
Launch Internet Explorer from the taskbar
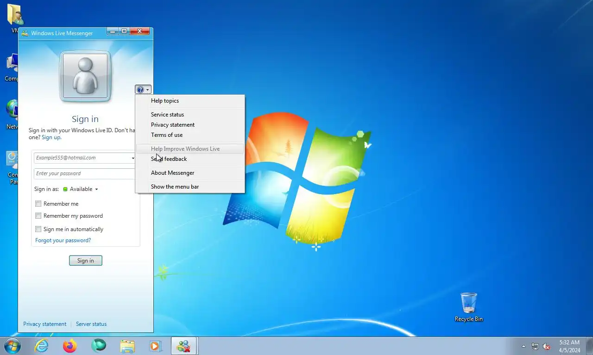(x=42, y=346)
